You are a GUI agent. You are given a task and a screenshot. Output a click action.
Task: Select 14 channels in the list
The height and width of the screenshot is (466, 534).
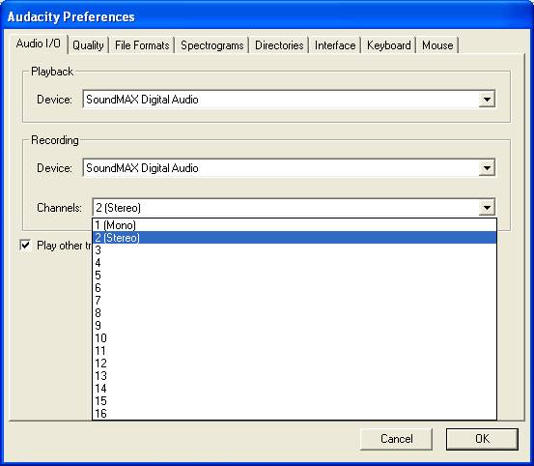pyautogui.click(x=295, y=389)
